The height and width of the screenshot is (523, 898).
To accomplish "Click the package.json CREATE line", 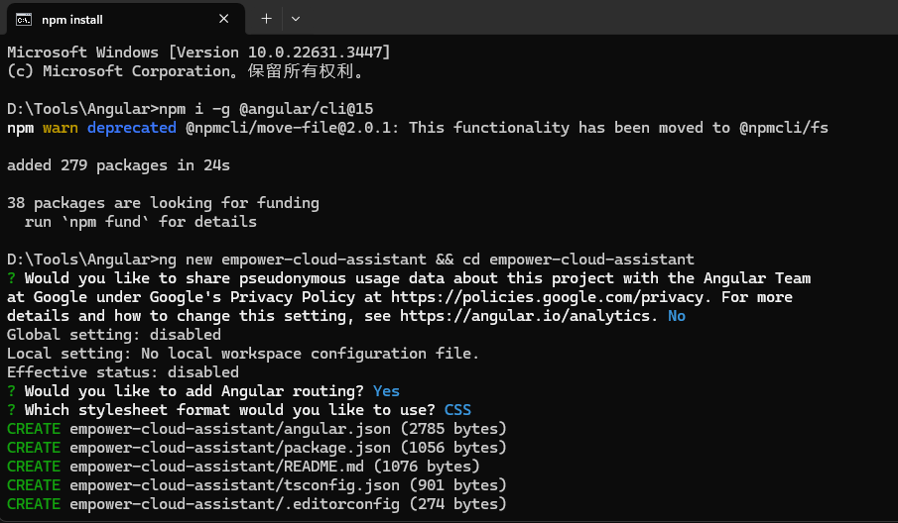I will (x=256, y=448).
